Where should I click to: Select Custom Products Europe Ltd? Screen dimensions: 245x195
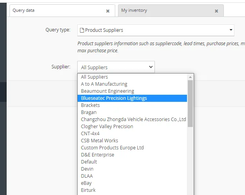(x=132, y=148)
